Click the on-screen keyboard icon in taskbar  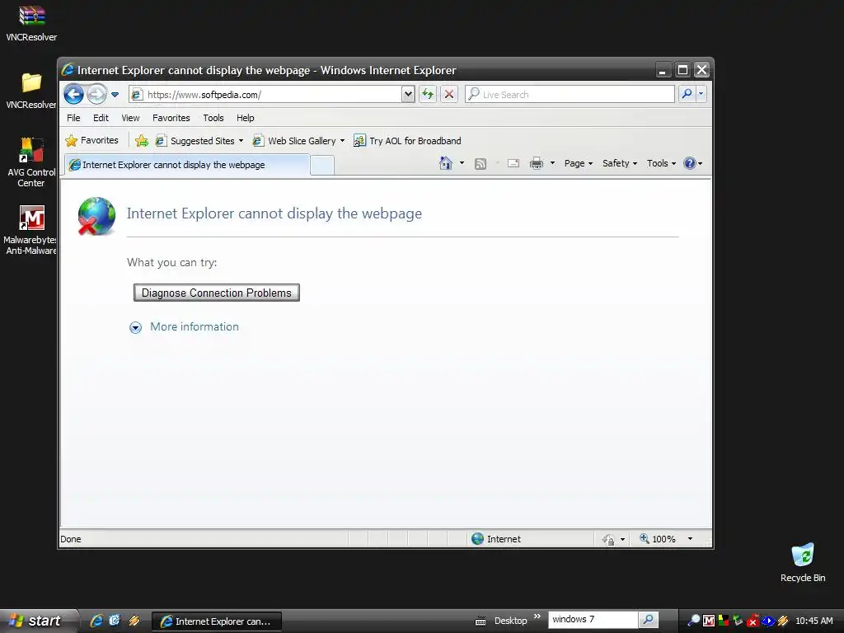click(x=481, y=621)
